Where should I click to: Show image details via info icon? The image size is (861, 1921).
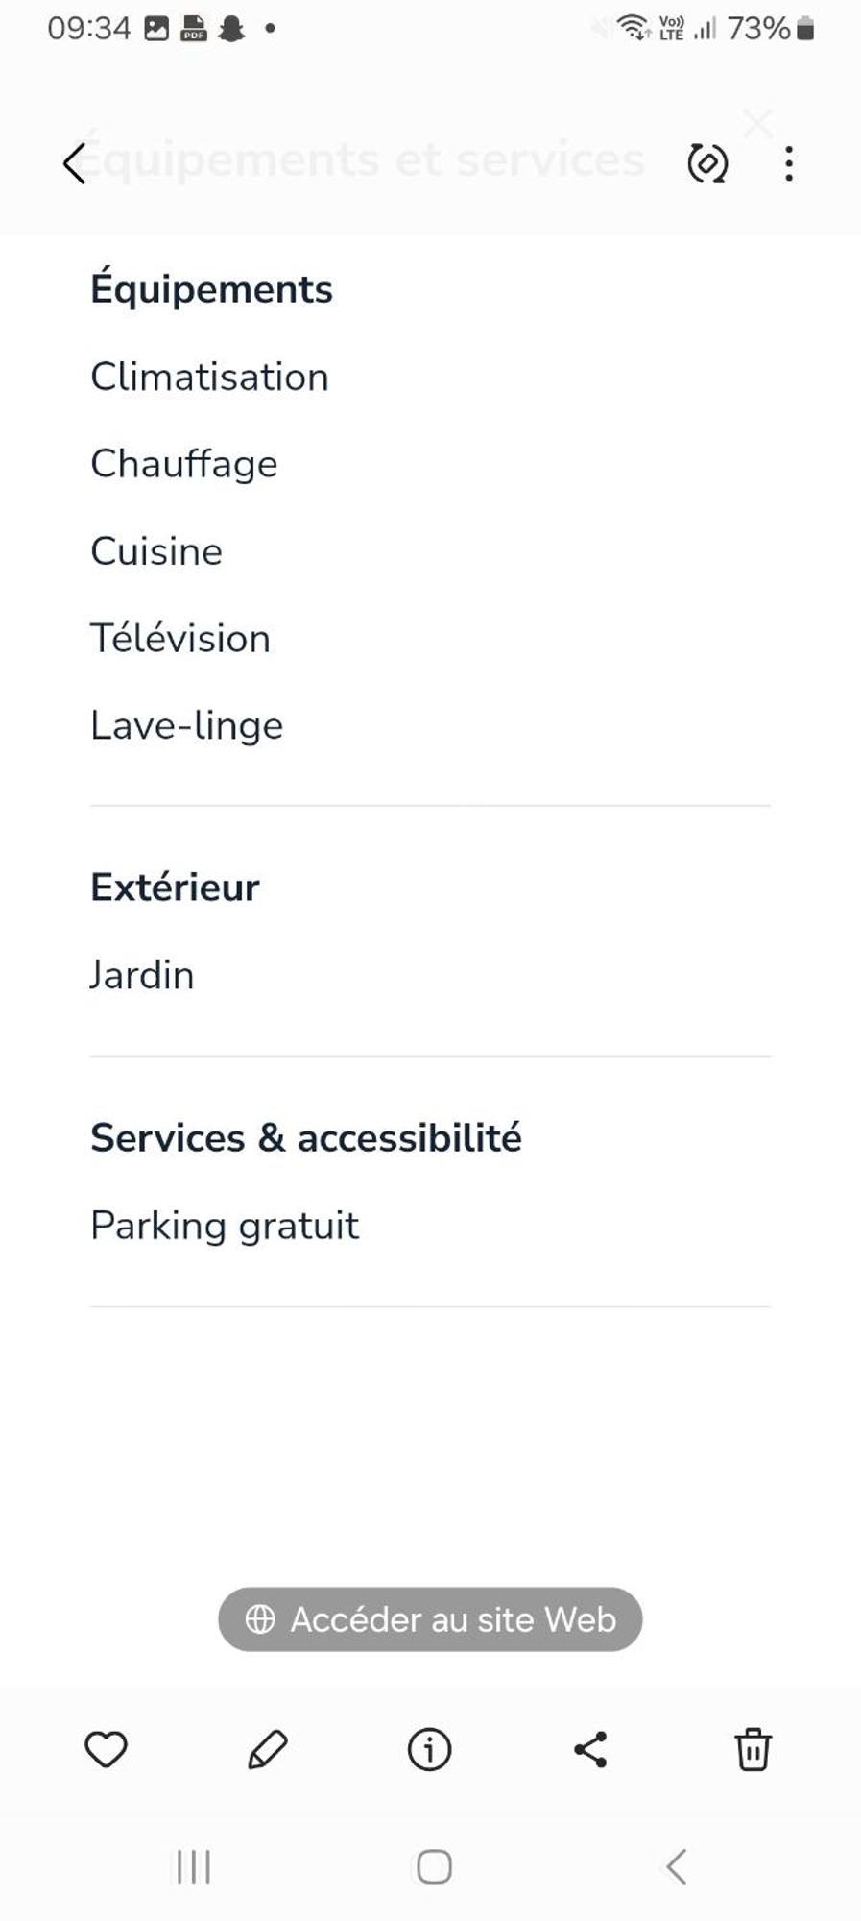point(429,1749)
